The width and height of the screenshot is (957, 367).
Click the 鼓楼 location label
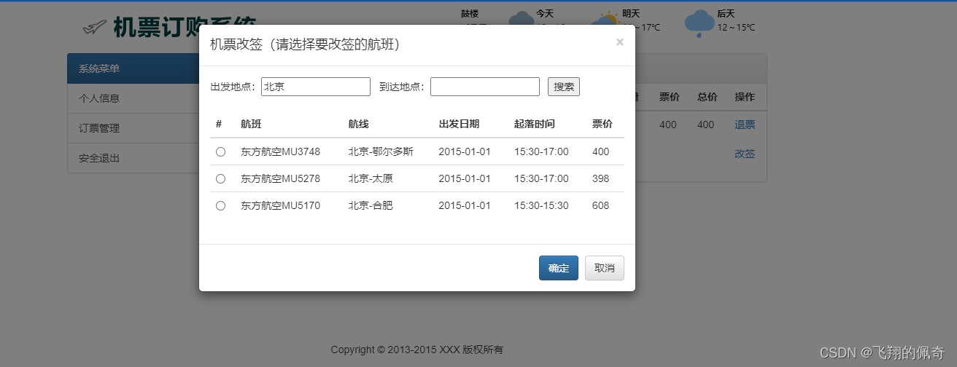tap(470, 13)
